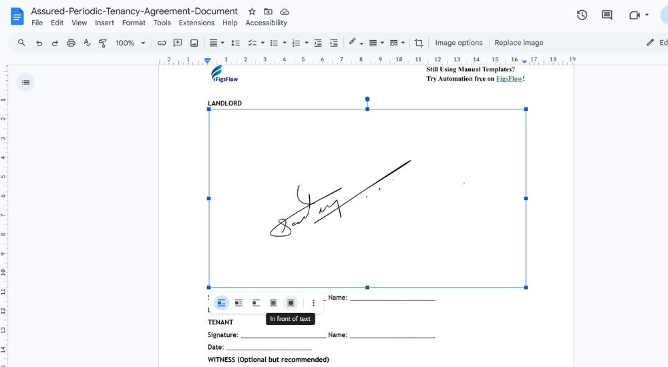The image size is (668, 367).
Task: Open Image options panel
Action: tap(459, 43)
